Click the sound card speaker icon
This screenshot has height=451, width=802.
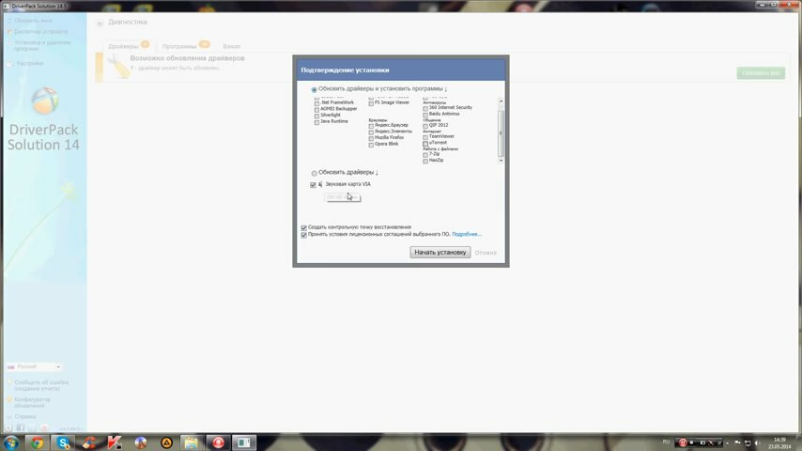tap(320, 184)
